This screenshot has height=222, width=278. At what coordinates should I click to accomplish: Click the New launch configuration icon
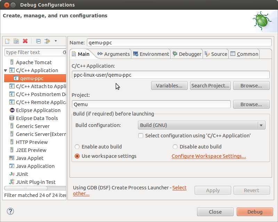[x=7, y=41]
